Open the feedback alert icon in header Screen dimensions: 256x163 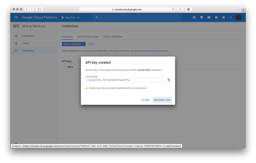point(209,18)
